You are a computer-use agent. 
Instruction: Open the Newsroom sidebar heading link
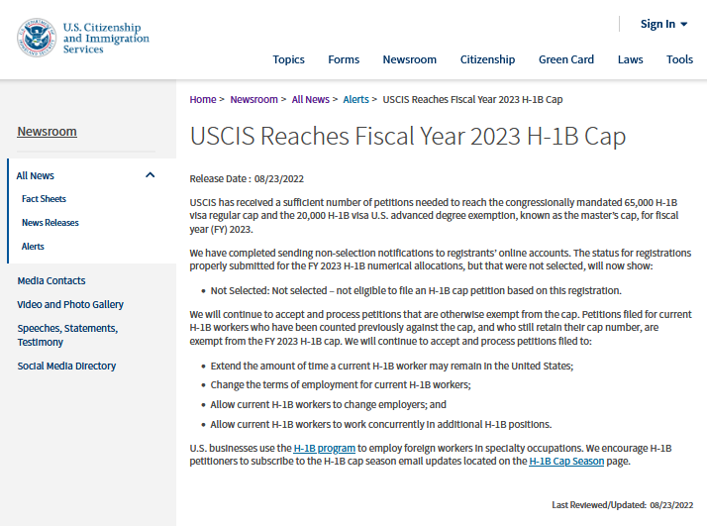47,132
